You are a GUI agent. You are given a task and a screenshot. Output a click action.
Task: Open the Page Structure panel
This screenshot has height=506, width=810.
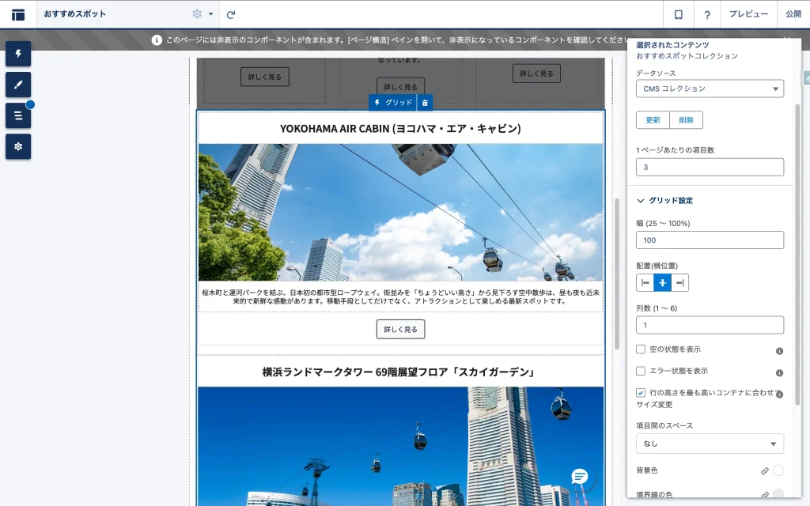[x=18, y=115]
